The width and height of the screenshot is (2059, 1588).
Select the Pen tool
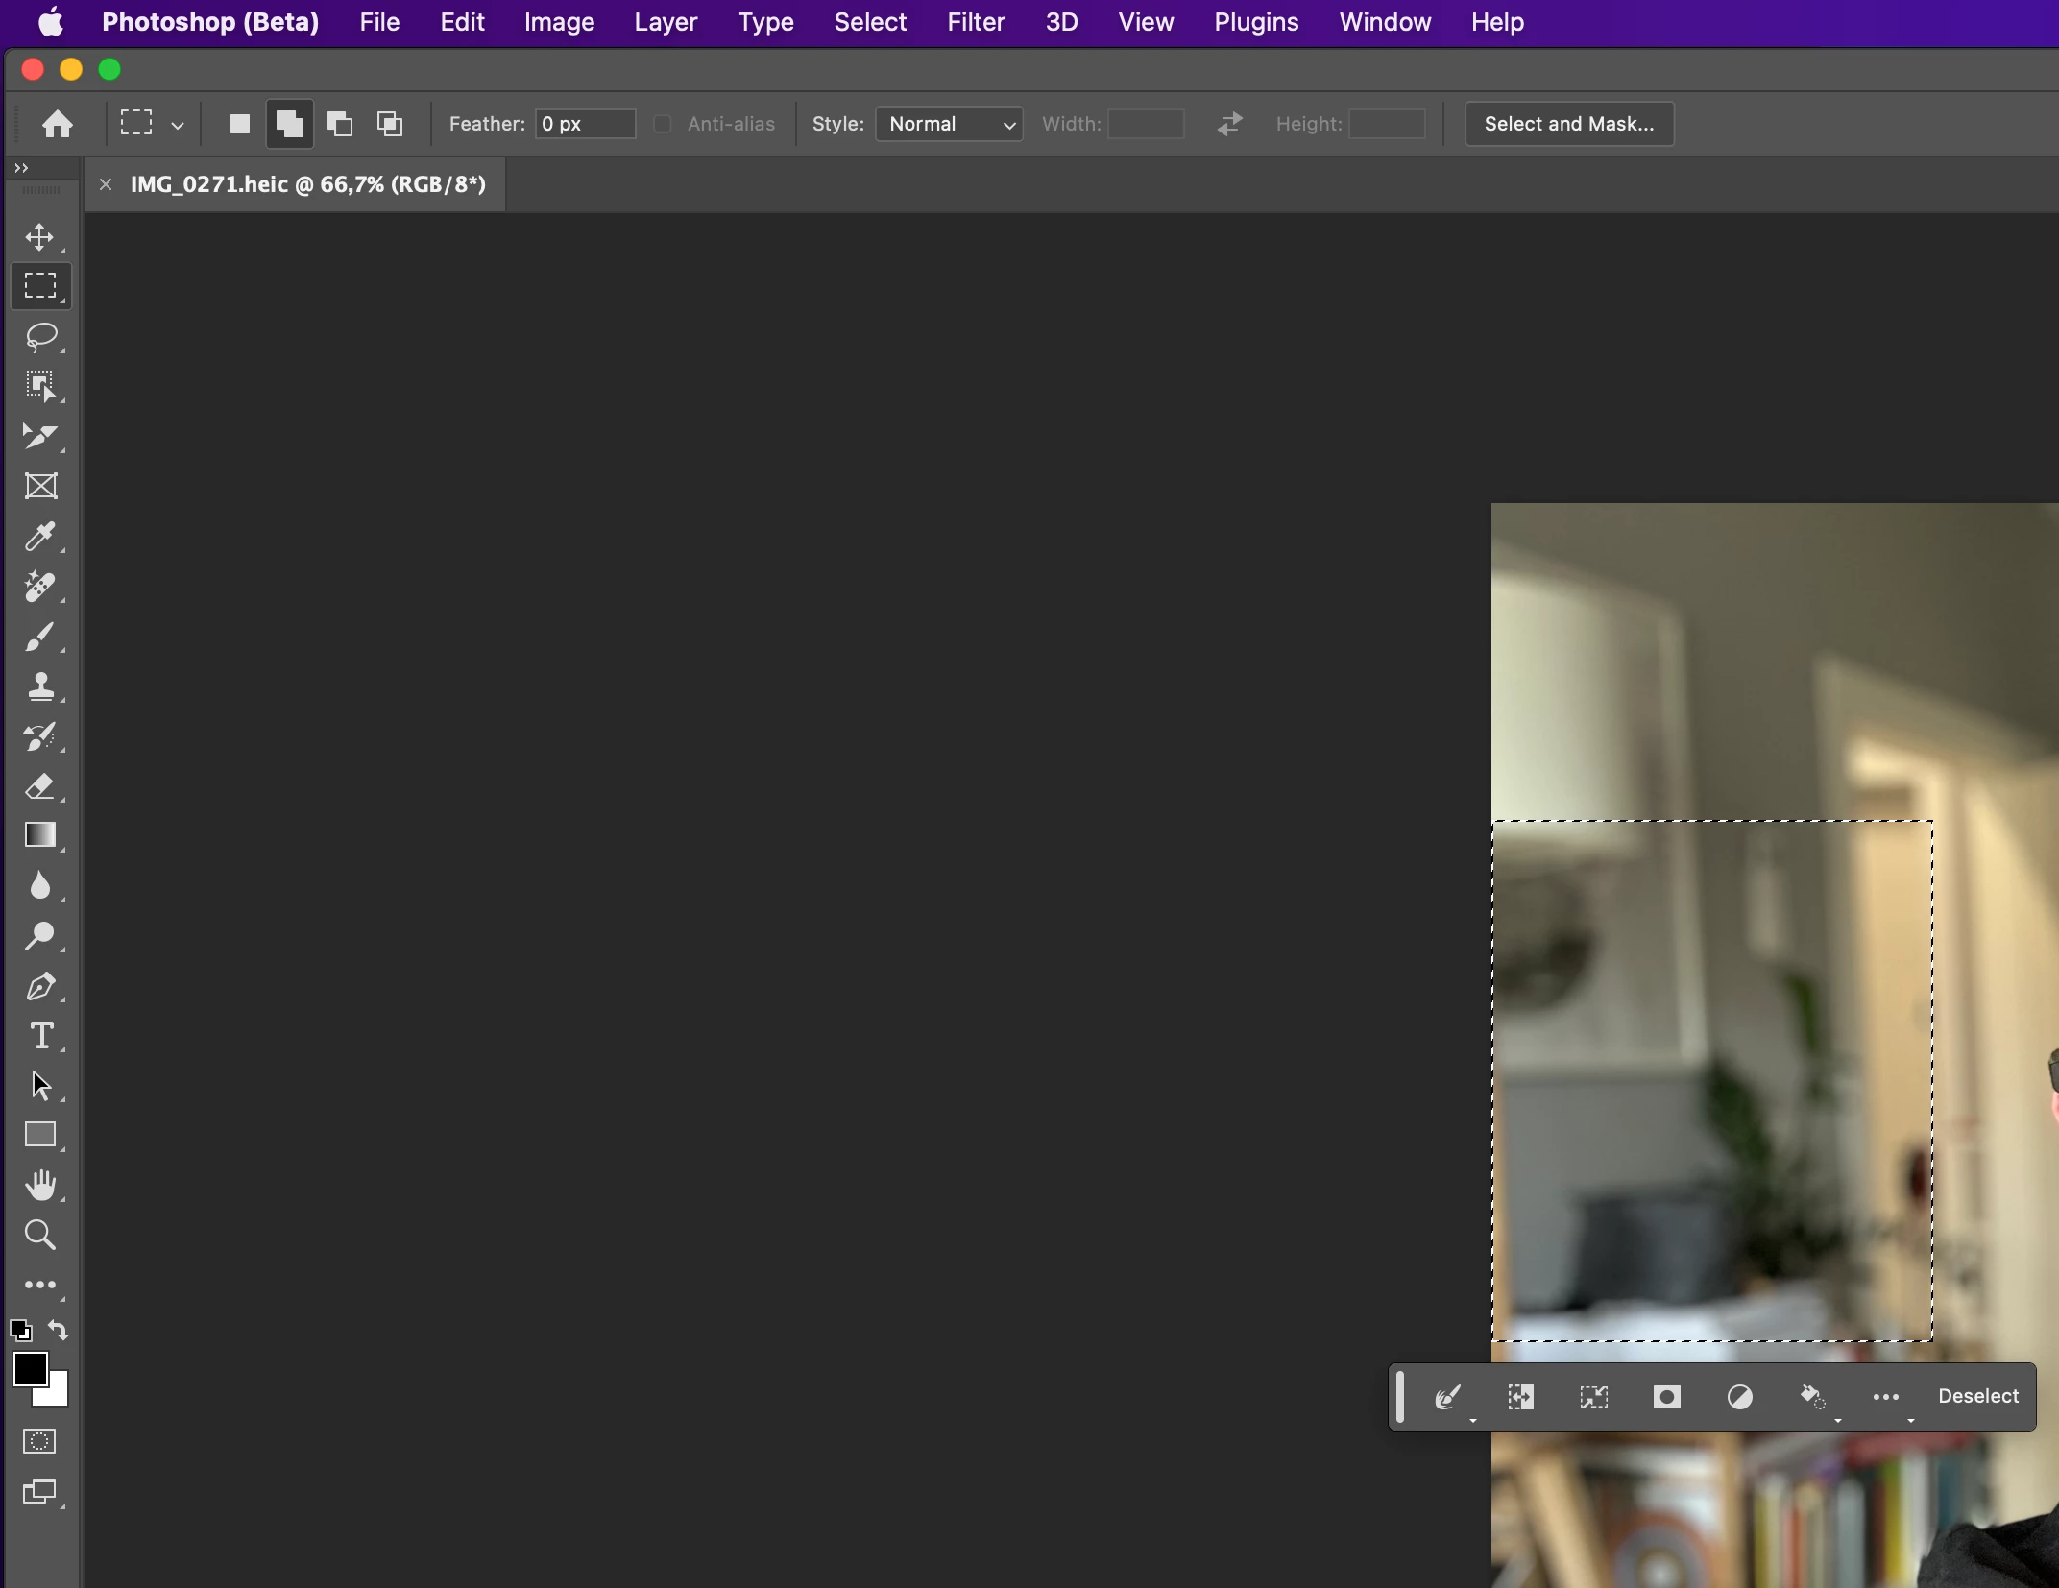[40, 986]
